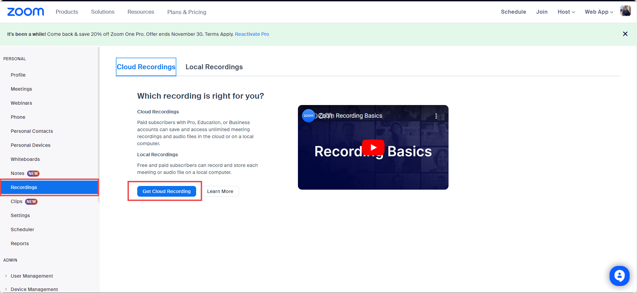Open the Products menu
Image resolution: width=637 pixels, height=293 pixels.
tap(67, 12)
